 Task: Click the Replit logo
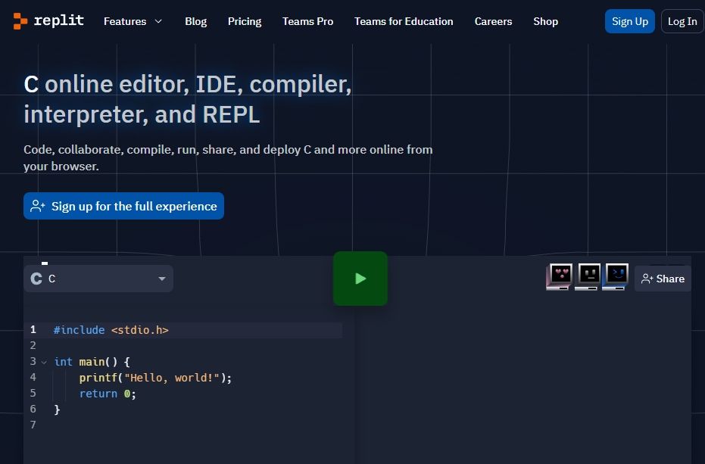pos(48,20)
